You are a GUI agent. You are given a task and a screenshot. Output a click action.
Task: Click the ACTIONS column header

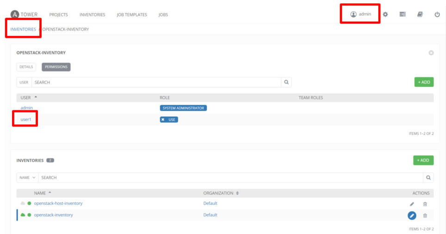click(421, 193)
